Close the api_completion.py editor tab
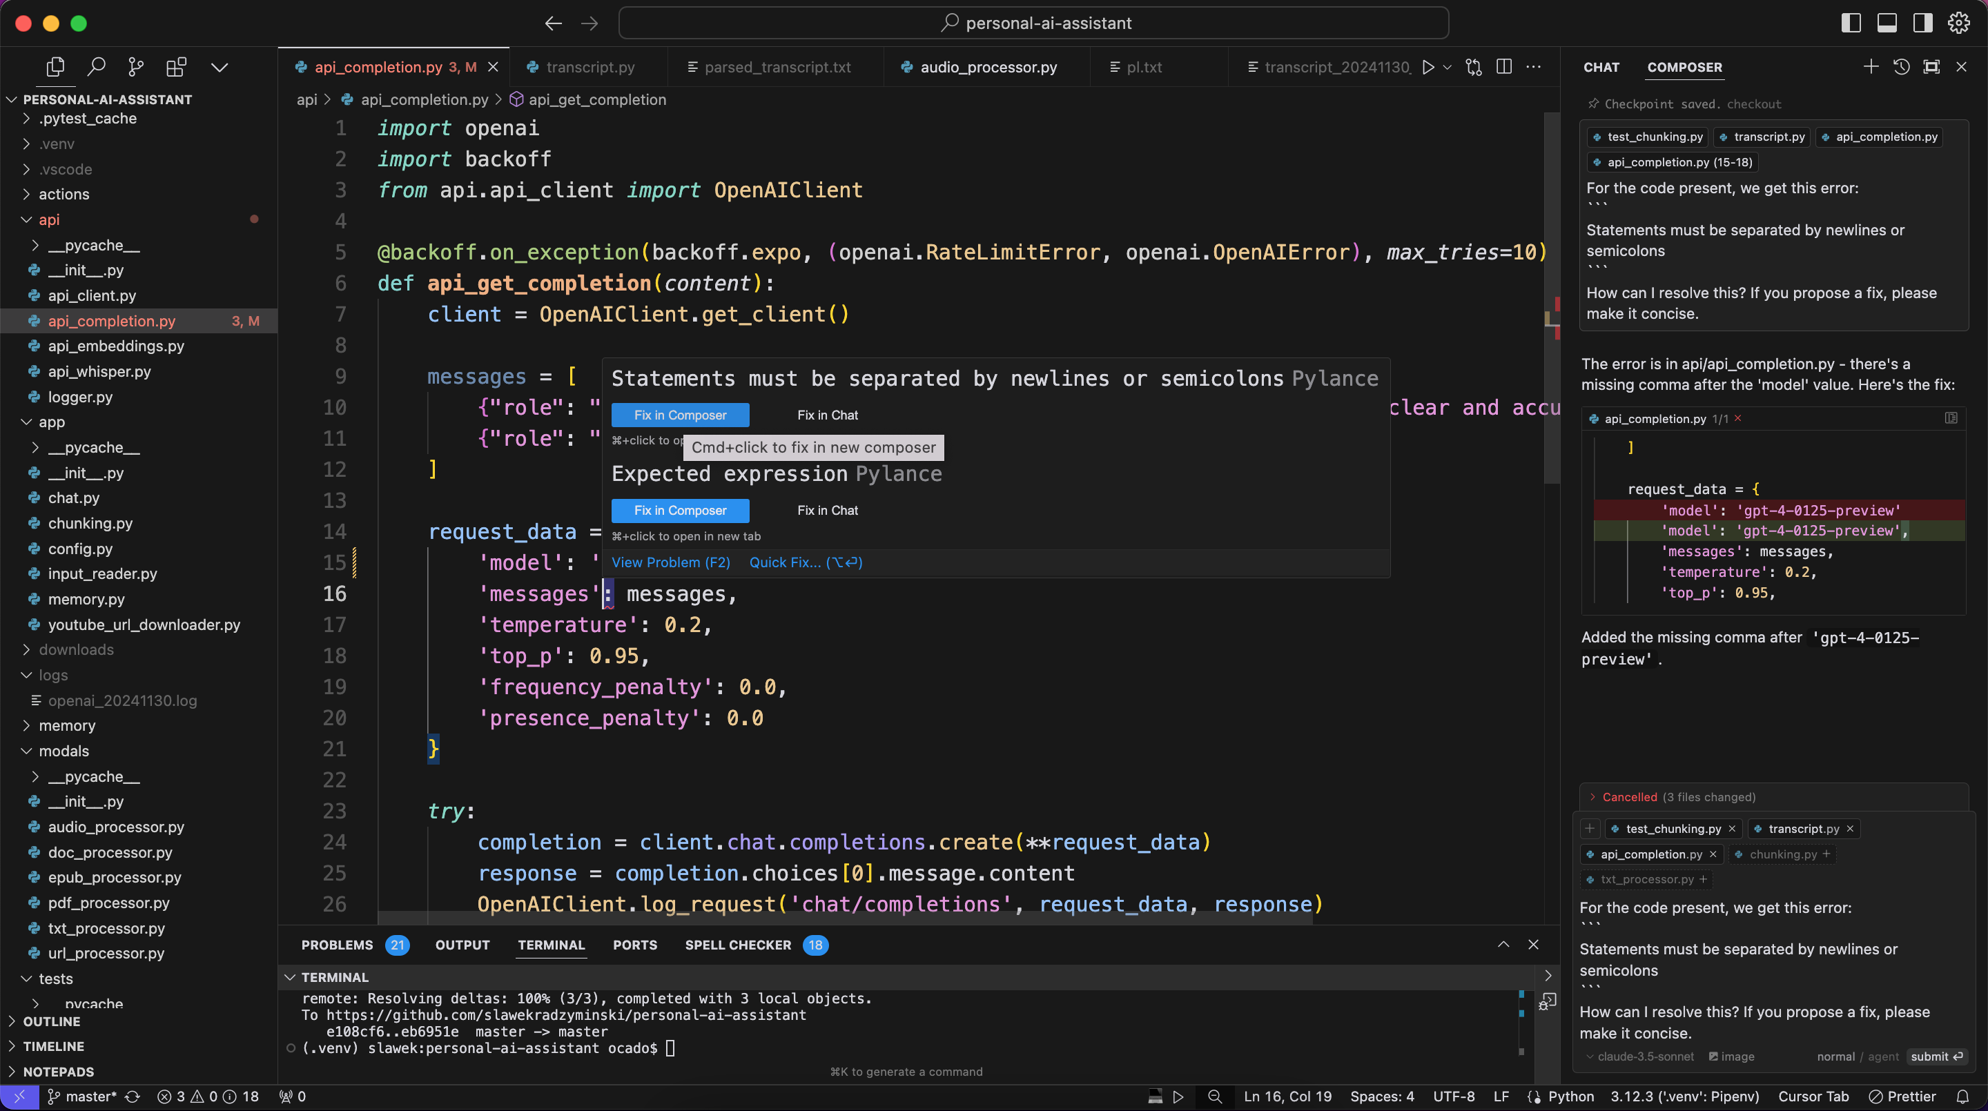Screen dimensions: 1988x1111 tap(493, 67)
